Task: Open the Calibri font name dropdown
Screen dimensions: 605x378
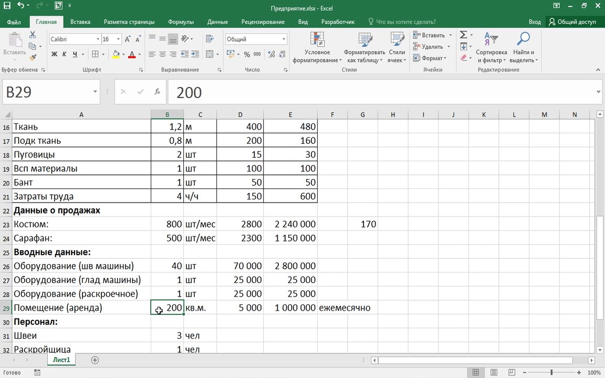Action: point(98,39)
